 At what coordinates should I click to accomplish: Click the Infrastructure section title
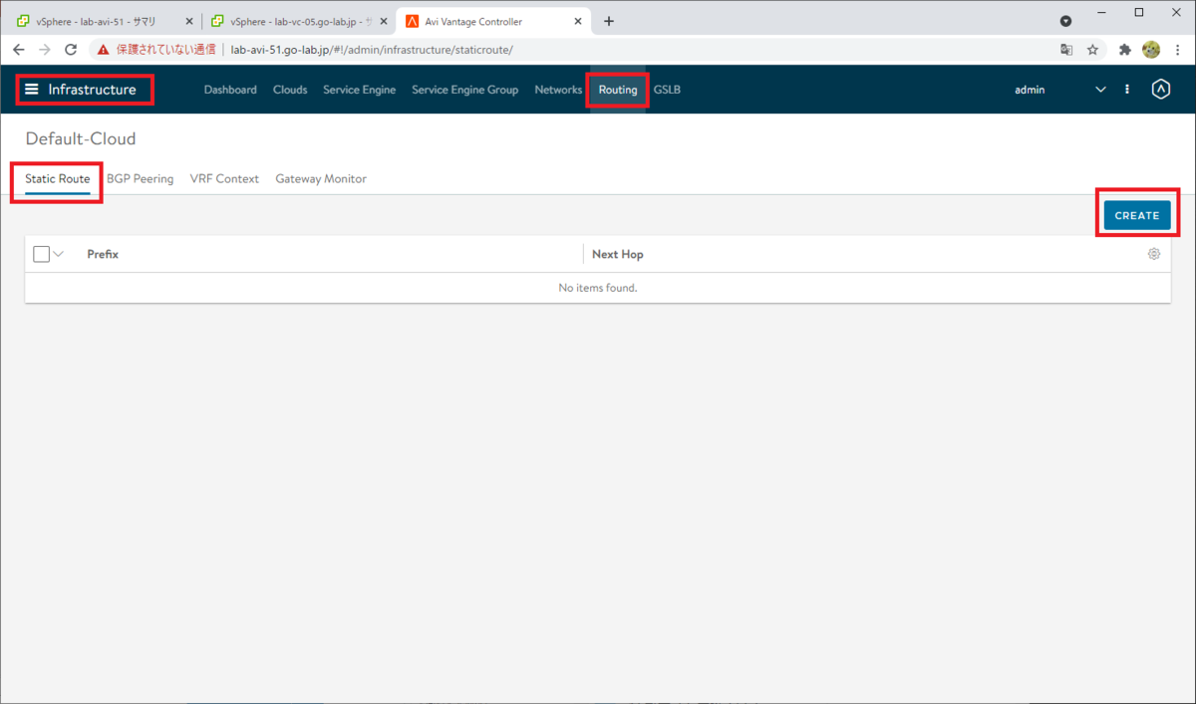pos(92,90)
